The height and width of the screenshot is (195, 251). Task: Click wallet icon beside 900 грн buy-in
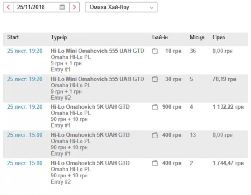click(155, 107)
